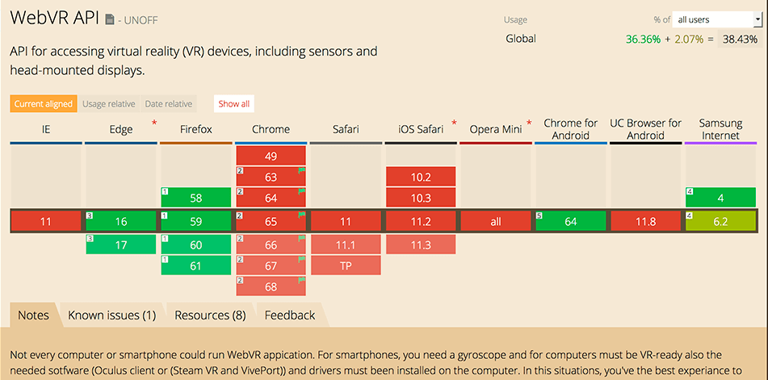Click note badge 5 on Chrome for Android 64
The width and height of the screenshot is (768, 380).
(539, 215)
